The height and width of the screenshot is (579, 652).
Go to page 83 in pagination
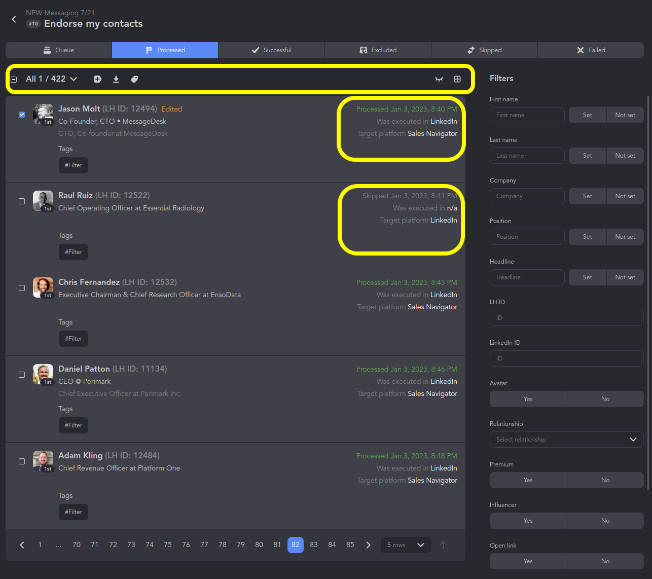(314, 545)
